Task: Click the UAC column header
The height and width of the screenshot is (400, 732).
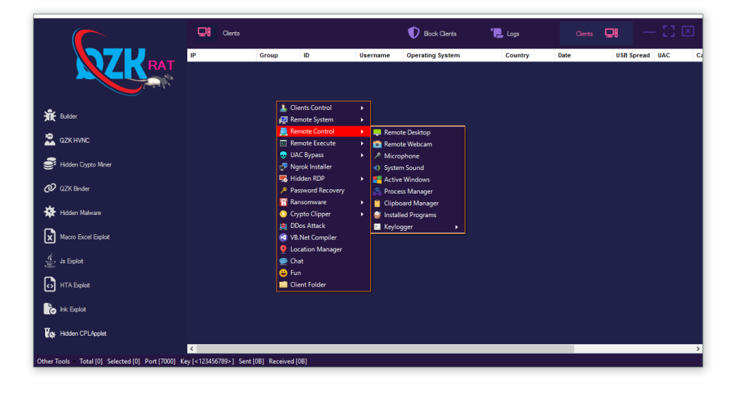Action: tap(673, 55)
